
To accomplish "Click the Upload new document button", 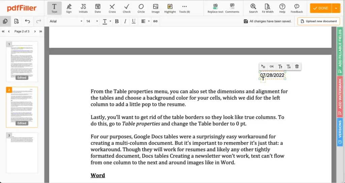I will click(x=318, y=21).
